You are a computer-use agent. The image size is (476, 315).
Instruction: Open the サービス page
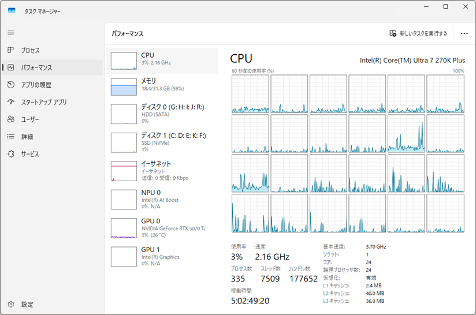53,154
